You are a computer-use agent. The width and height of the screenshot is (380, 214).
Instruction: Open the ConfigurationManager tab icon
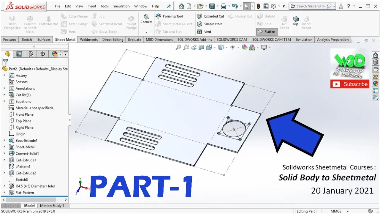click(x=31, y=54)
